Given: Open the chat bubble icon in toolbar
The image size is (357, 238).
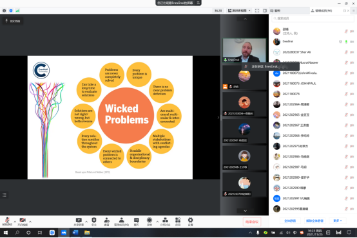Looking at the screenshot, I should 136,221.
